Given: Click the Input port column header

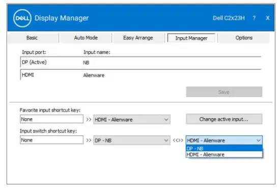Looking at the screenshot, I should coord(34,52).
